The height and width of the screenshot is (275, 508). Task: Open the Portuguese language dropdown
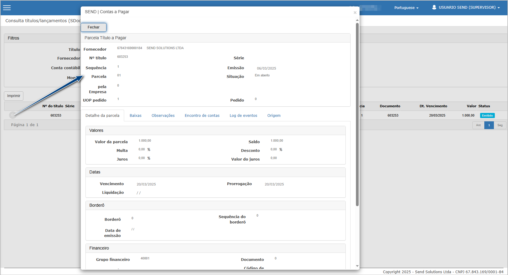(406, 8)
